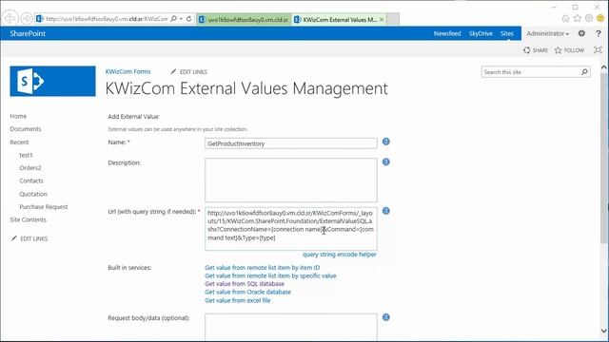Screen dimensions: 609x342
Task: Click the SharePoint suite bar label
Action: click(28, 33)
